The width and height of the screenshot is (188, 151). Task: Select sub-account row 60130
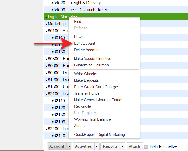[x=57, y=52]
